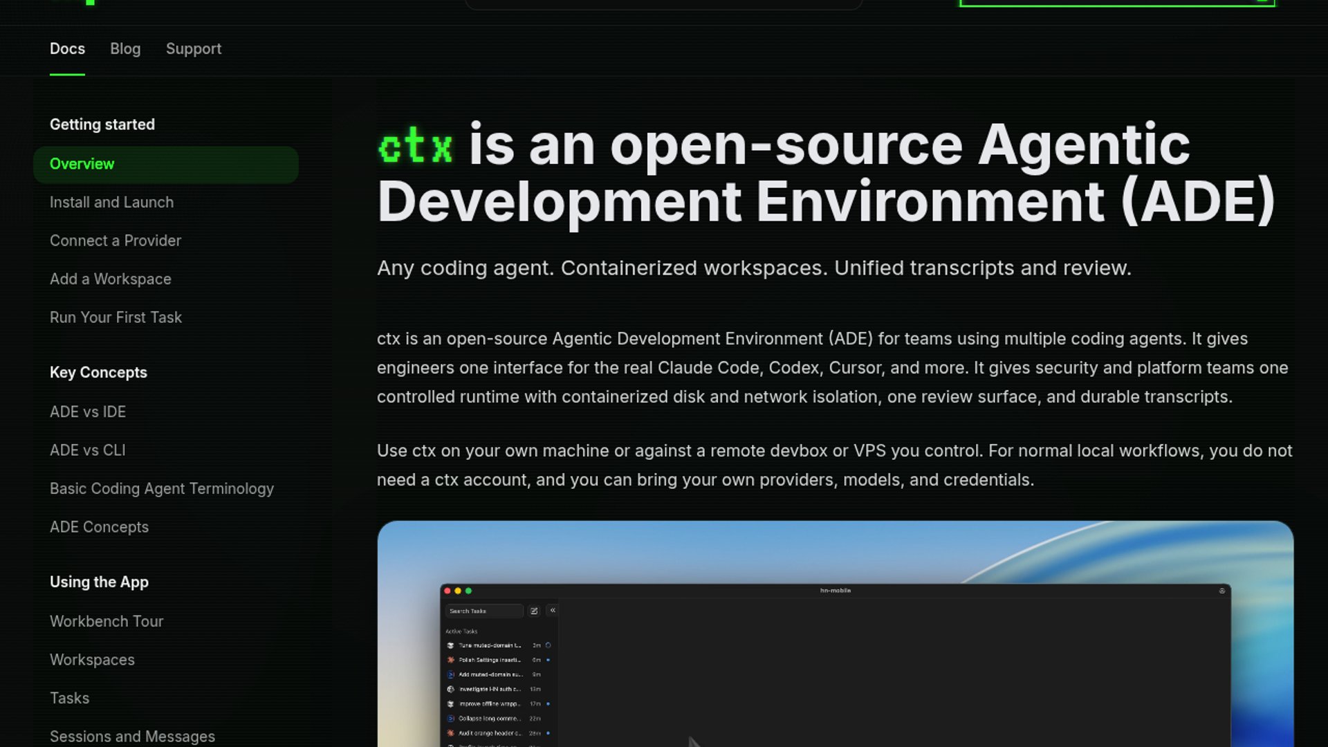Navigate to Add a Workspace
The width and height of the screenshot is (1328, 747).
tap(111, 279)
